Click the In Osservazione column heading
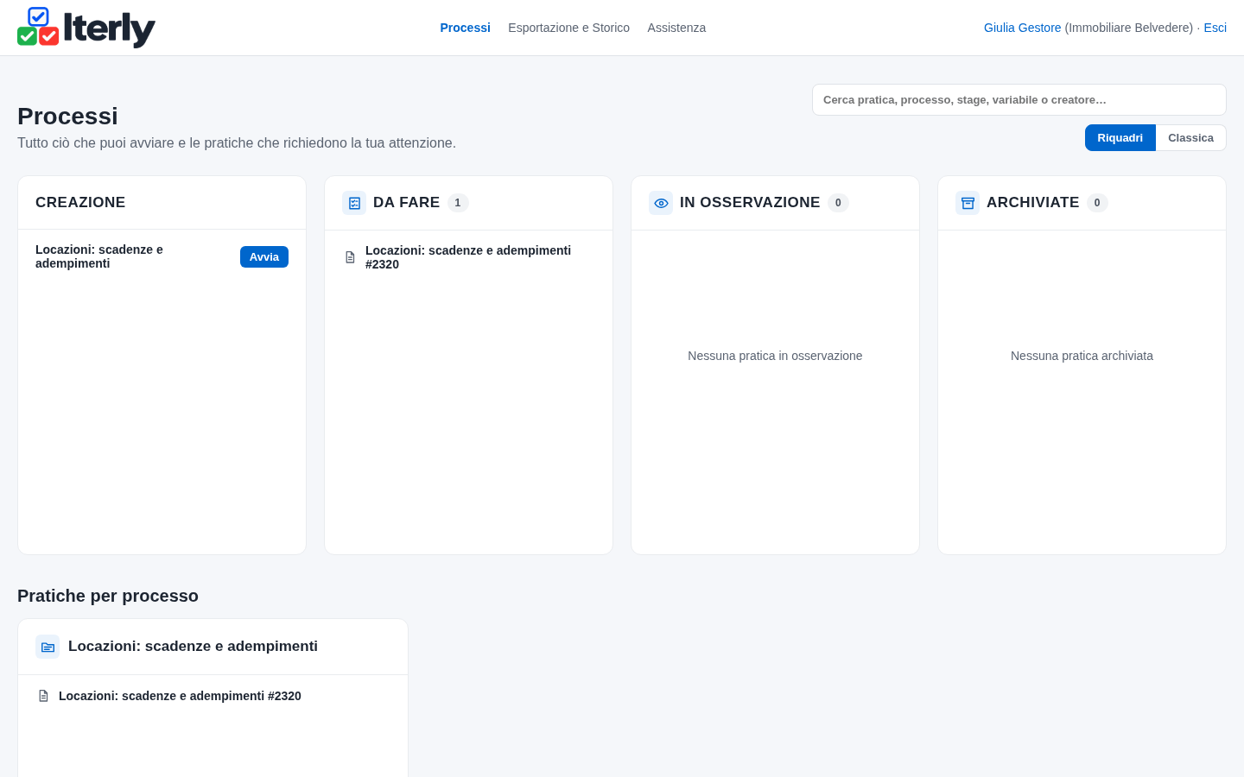 point(750,203)
